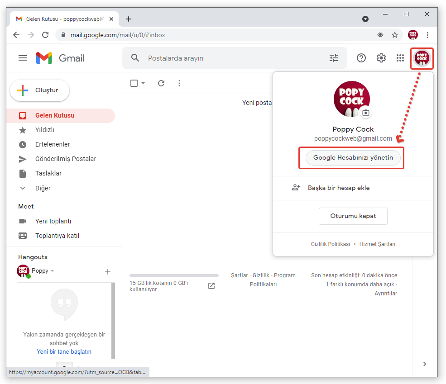Expand the side panel arrow at bottom right
Screen dimensions: 446x384
coord(425,364)
